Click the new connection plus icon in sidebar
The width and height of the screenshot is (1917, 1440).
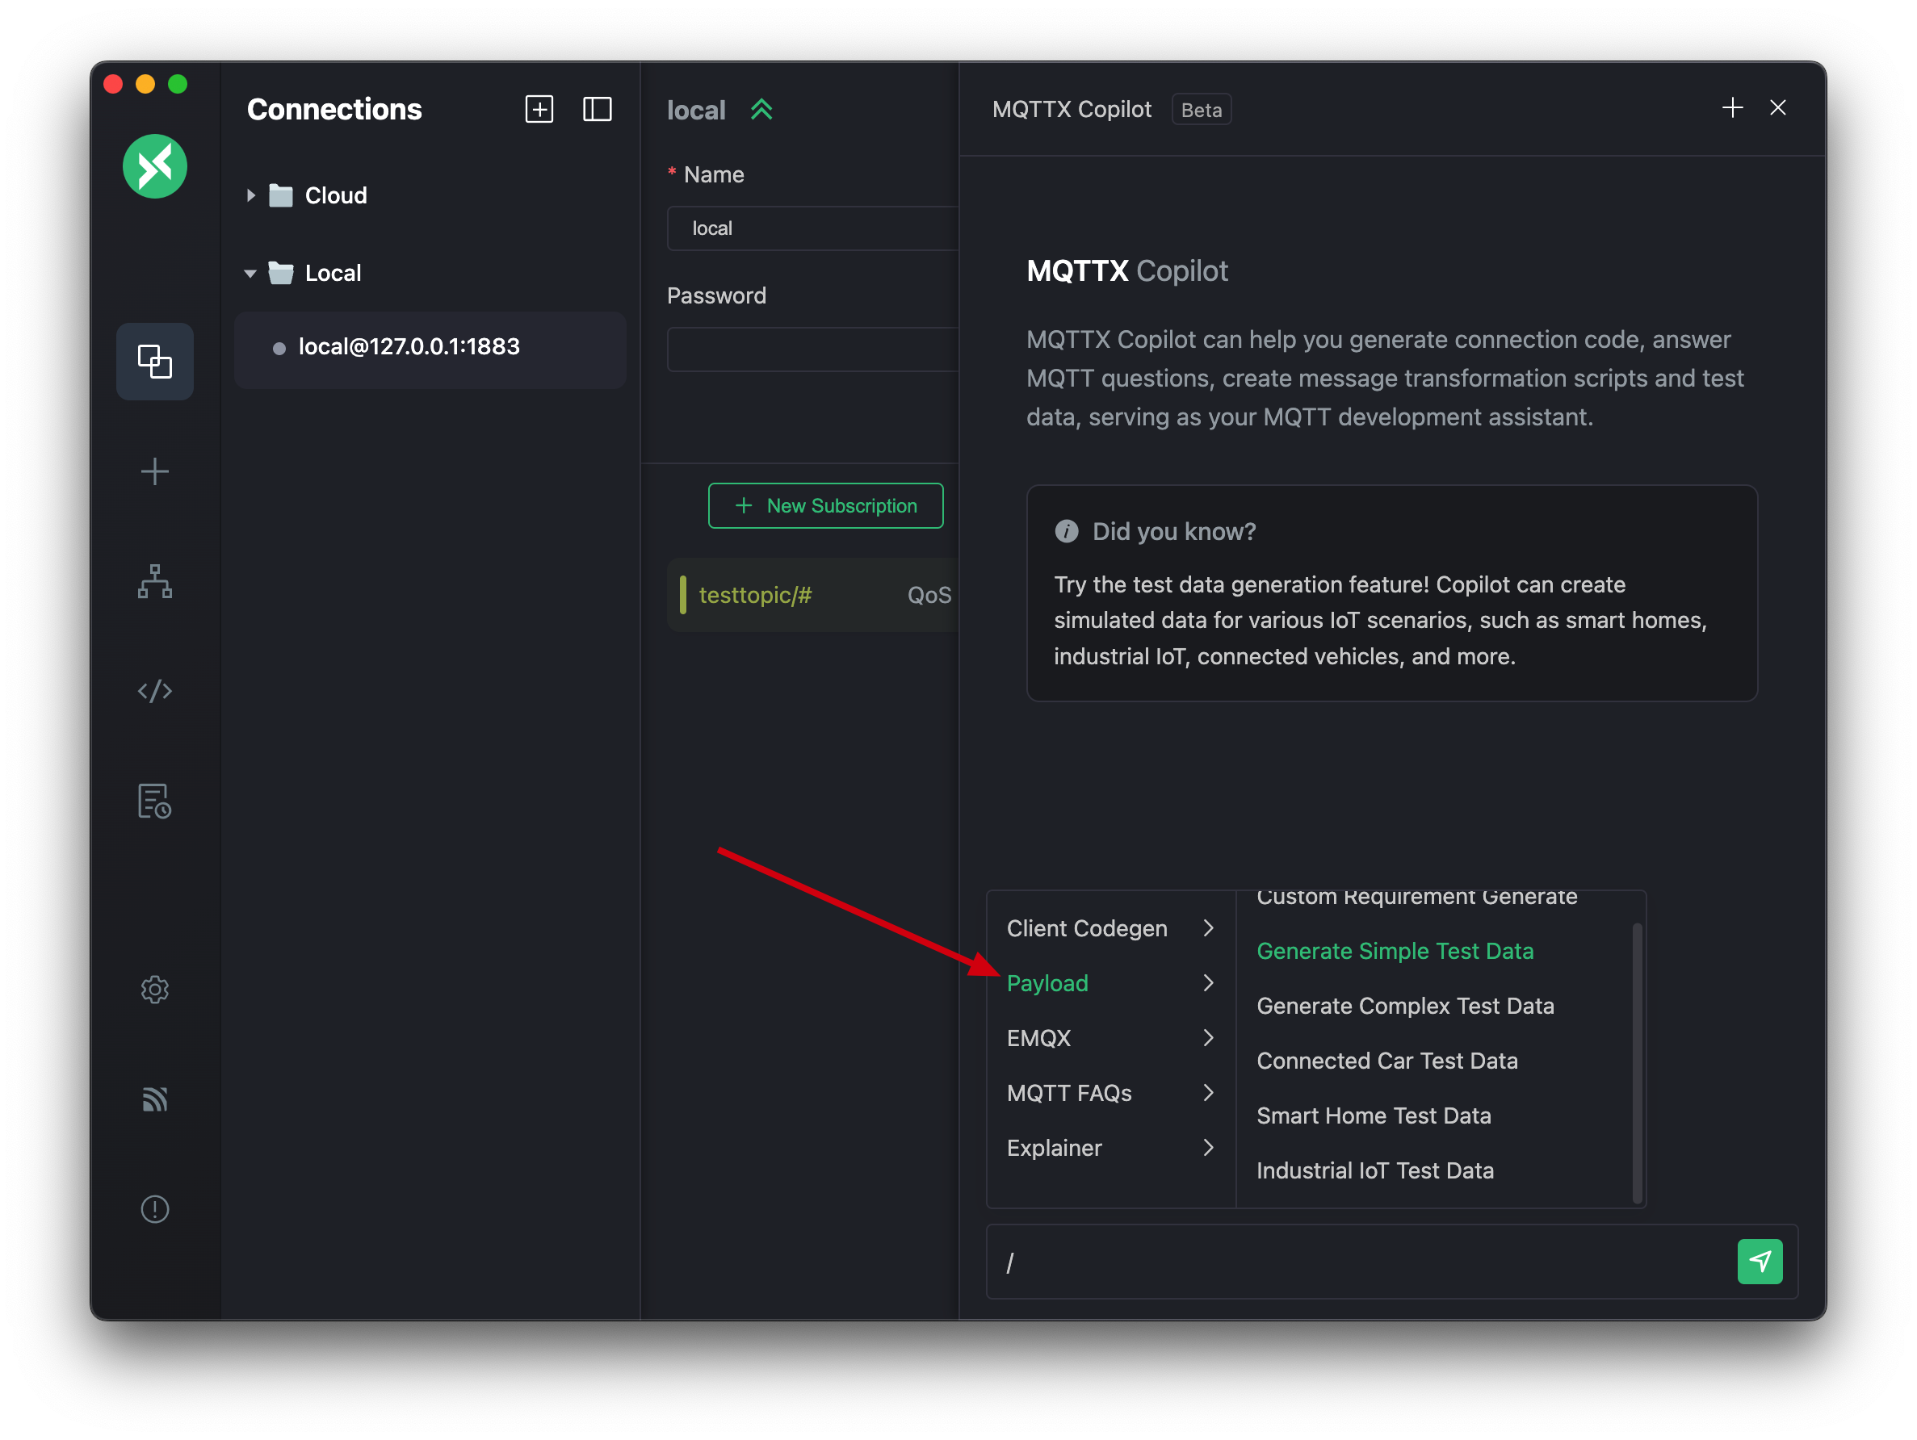(154, 471)
